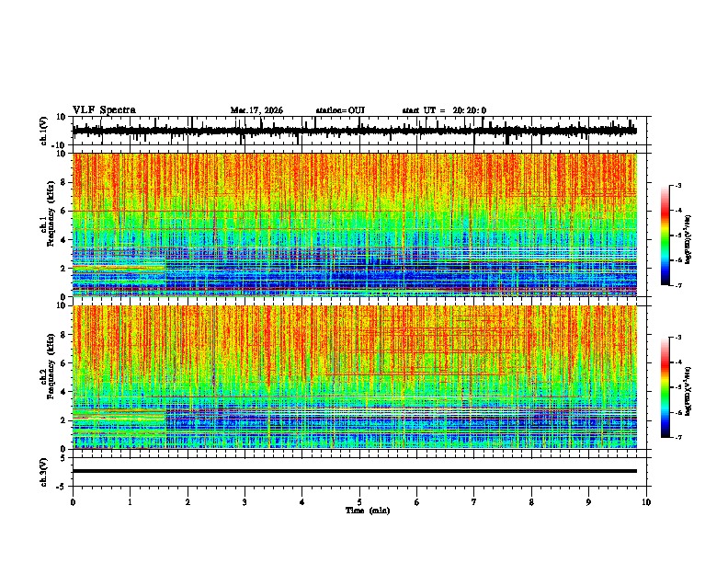Click the "2" tick on the time axis
Viewport: 728px width, 563px height.
tap(188, 502)
